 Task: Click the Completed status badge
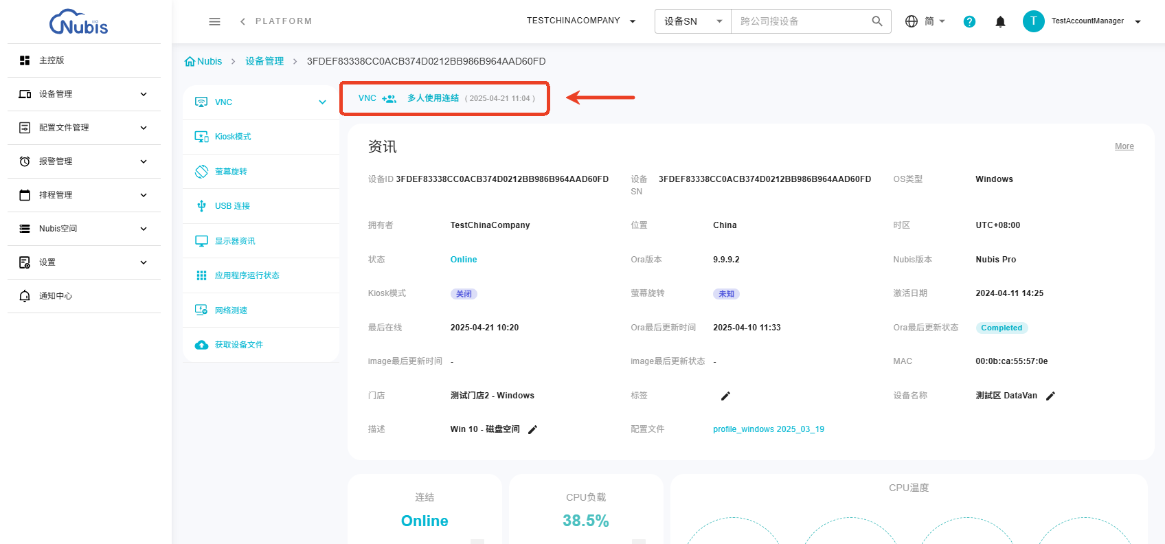click(x=1002, y=328)
